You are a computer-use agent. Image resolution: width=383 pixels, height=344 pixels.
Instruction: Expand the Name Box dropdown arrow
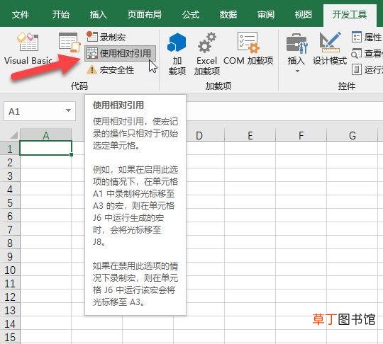tap(69, 111)
